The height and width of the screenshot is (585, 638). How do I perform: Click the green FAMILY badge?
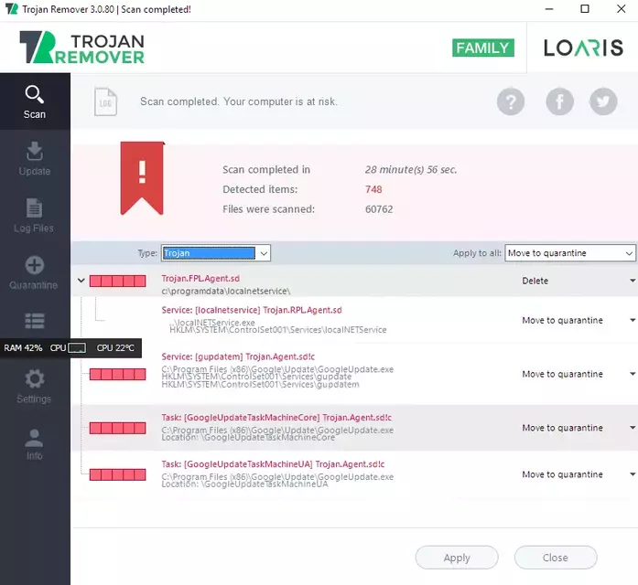click(x=483, y=48)
